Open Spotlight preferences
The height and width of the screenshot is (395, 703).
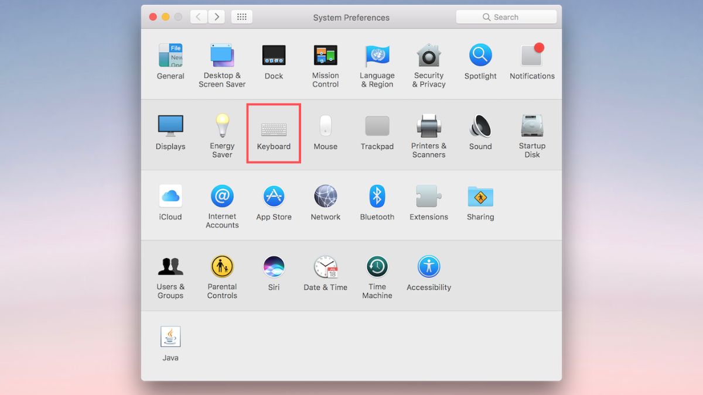[480, 61]
